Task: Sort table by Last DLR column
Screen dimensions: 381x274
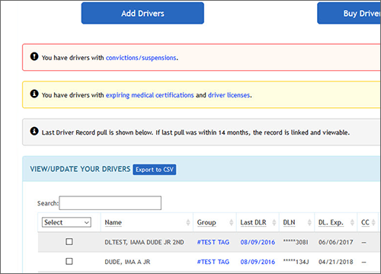Action: point(253,222)
